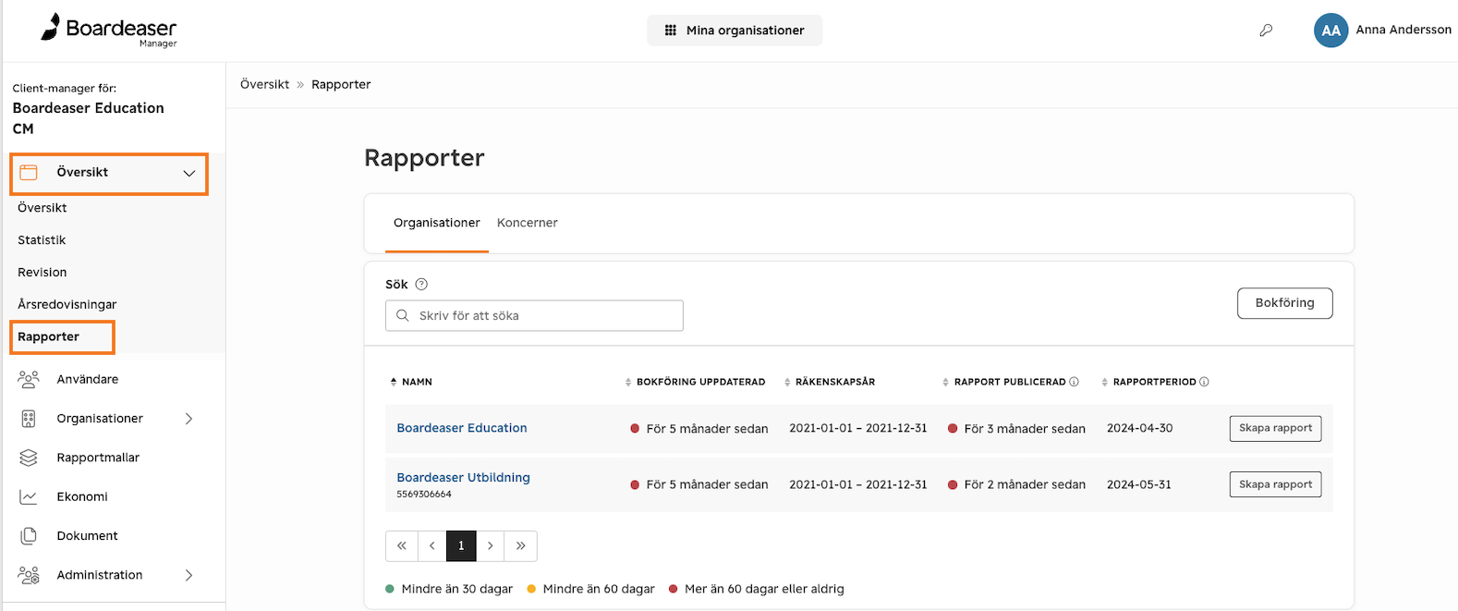Image resolution: width=1458 pixels, height=611 pixels.
Task: Open the AA user avatar
Action: point(1330,31)
